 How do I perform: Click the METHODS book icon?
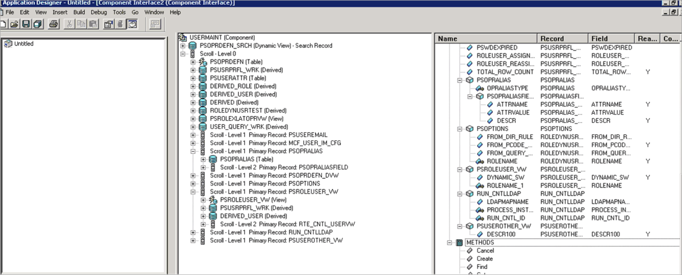click(460, 243)
